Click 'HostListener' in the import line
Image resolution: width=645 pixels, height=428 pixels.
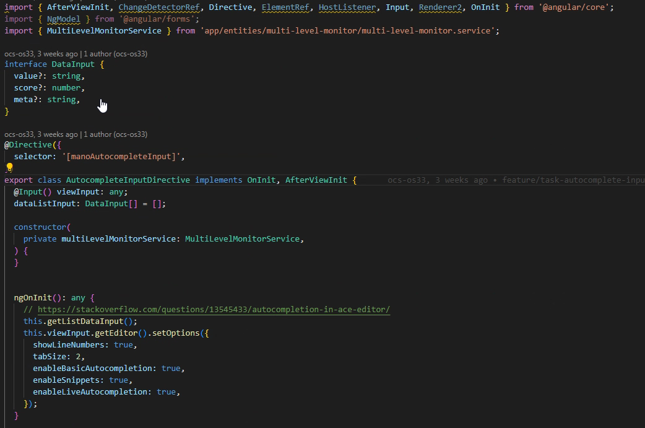(347, 7)
